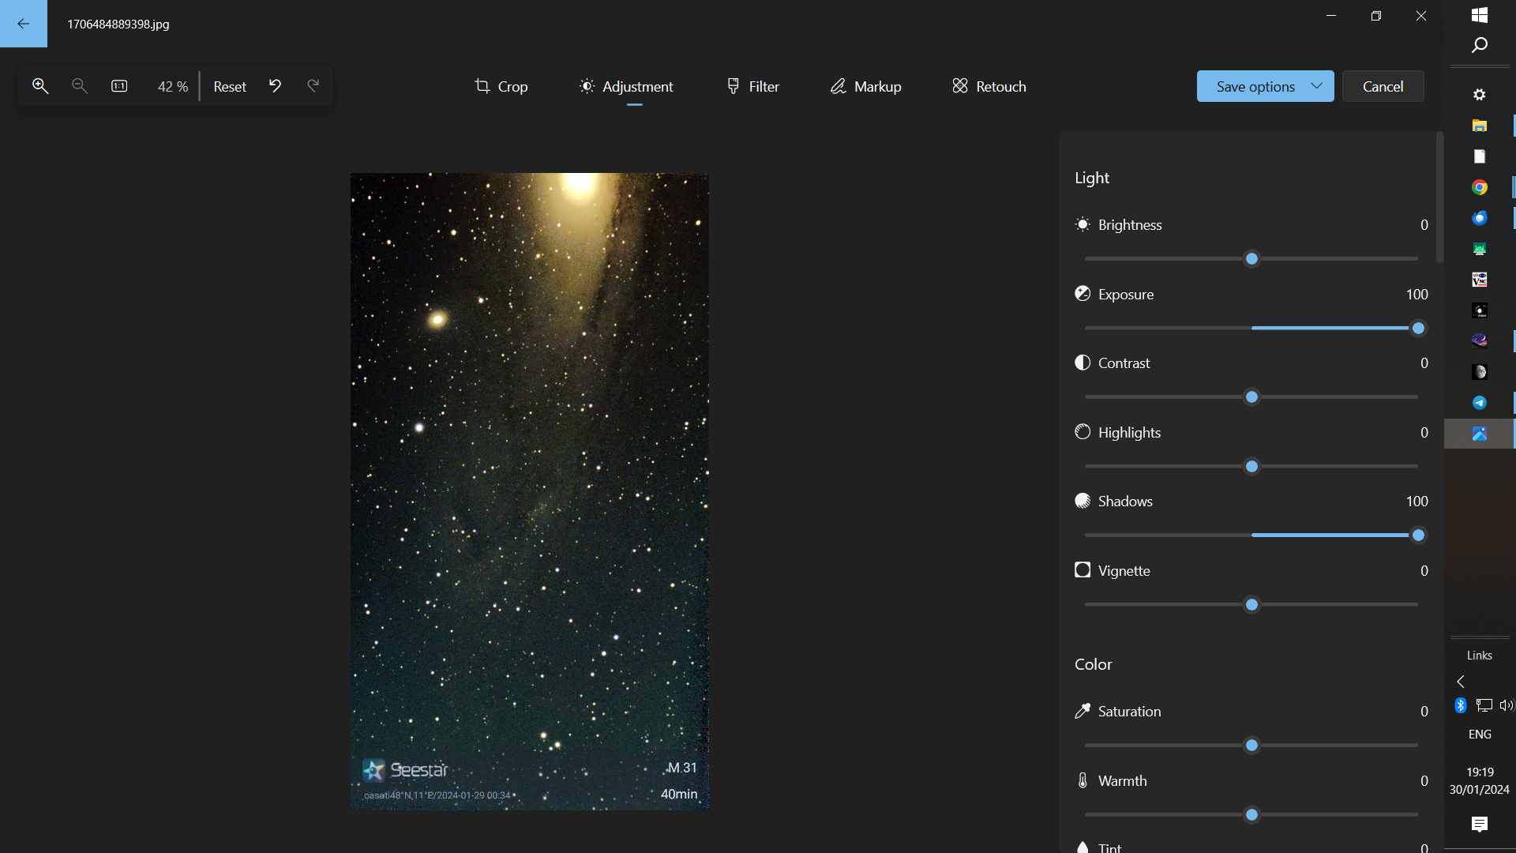The height and width of the screenshot is (853, 1516).
Task: Open the Windows Start menu
Action: click(x=1480, y=15)
